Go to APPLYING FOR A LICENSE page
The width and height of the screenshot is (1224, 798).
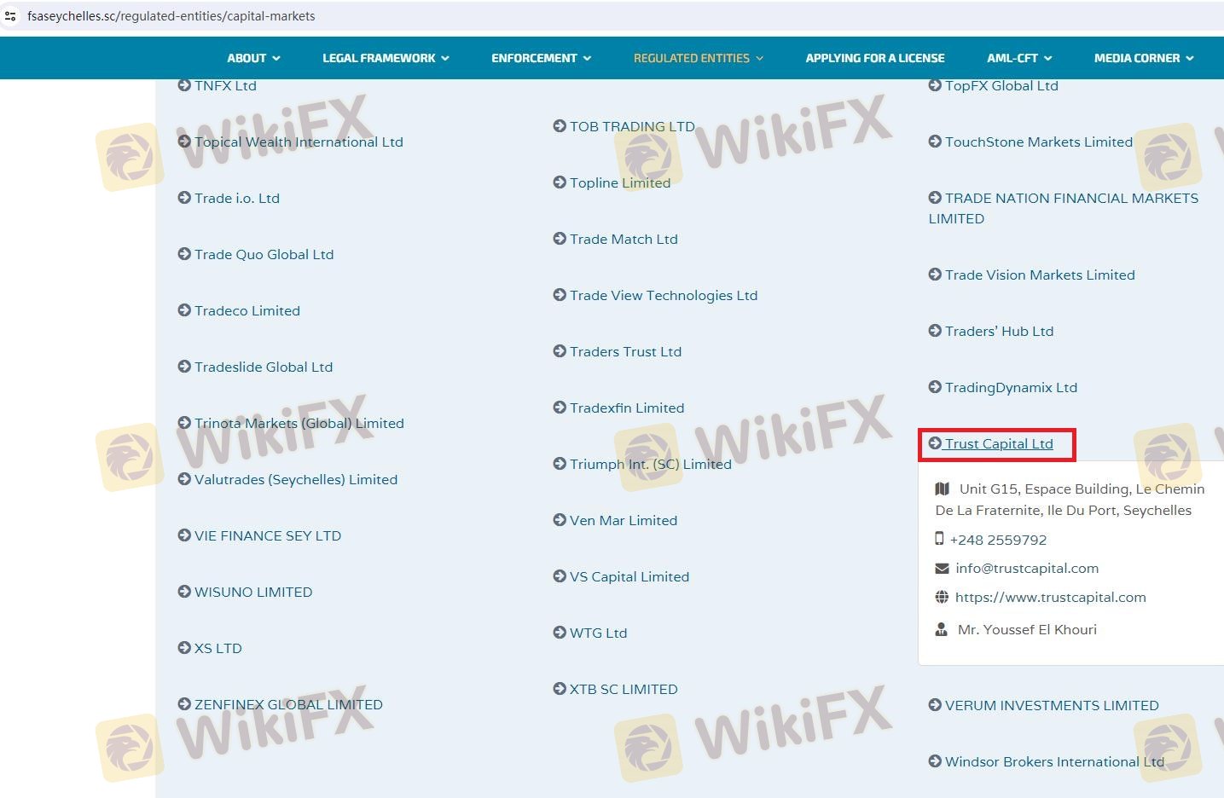[x=874, y=58]
